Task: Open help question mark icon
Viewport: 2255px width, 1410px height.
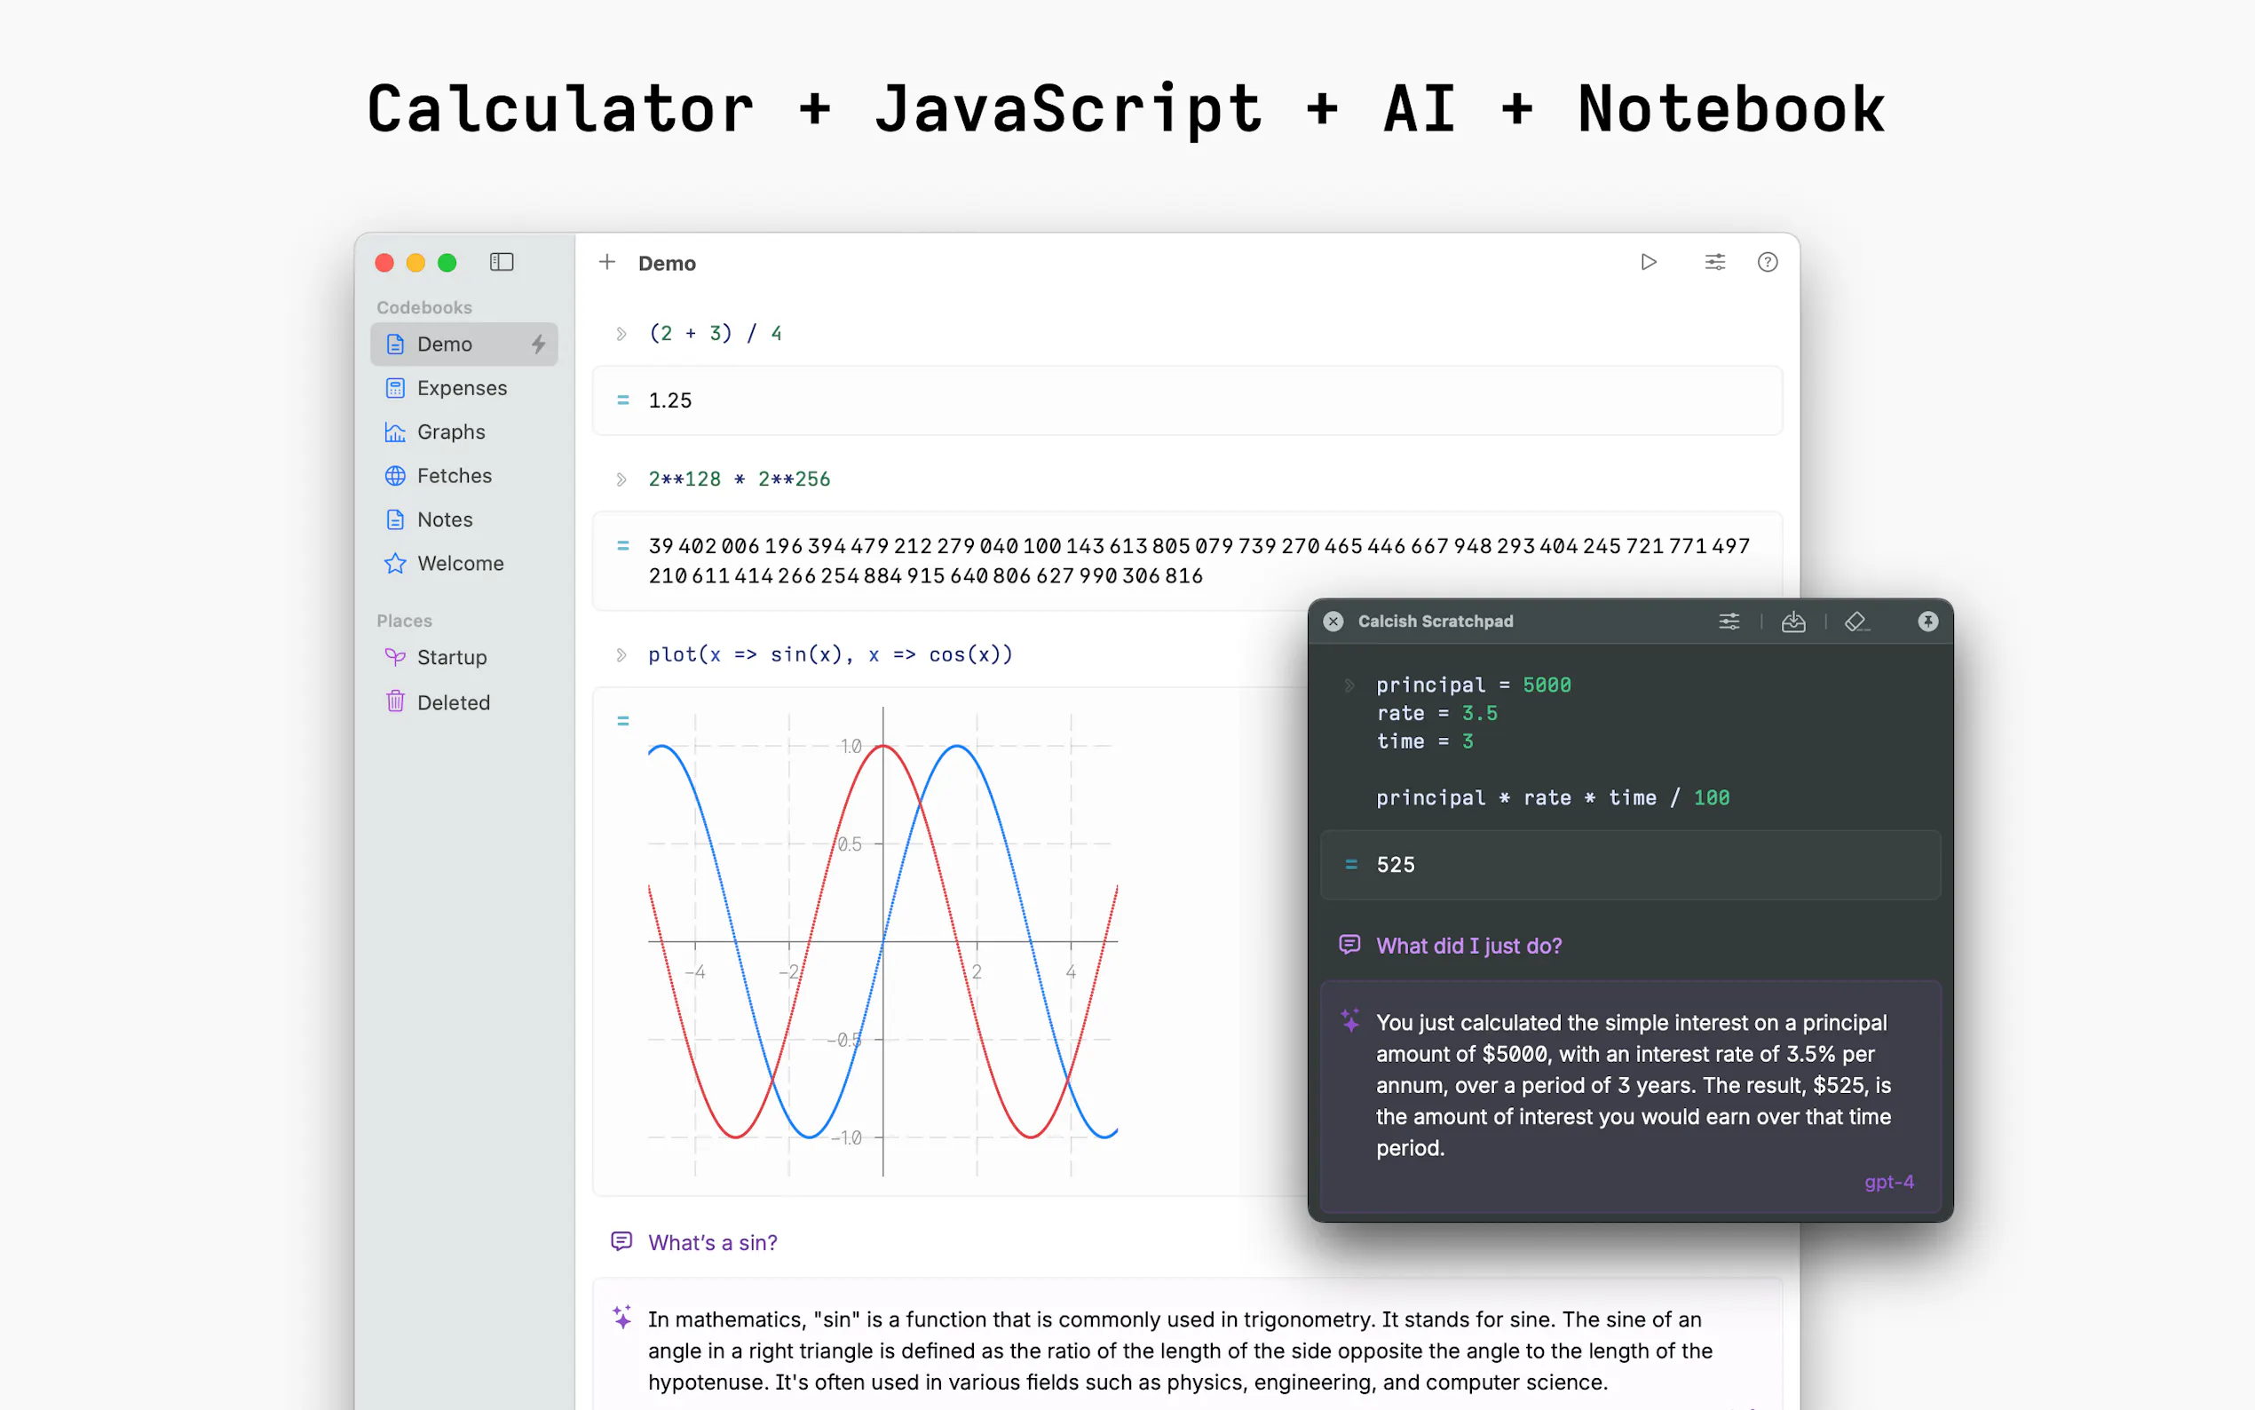Action: click(x=1767, y=262)
